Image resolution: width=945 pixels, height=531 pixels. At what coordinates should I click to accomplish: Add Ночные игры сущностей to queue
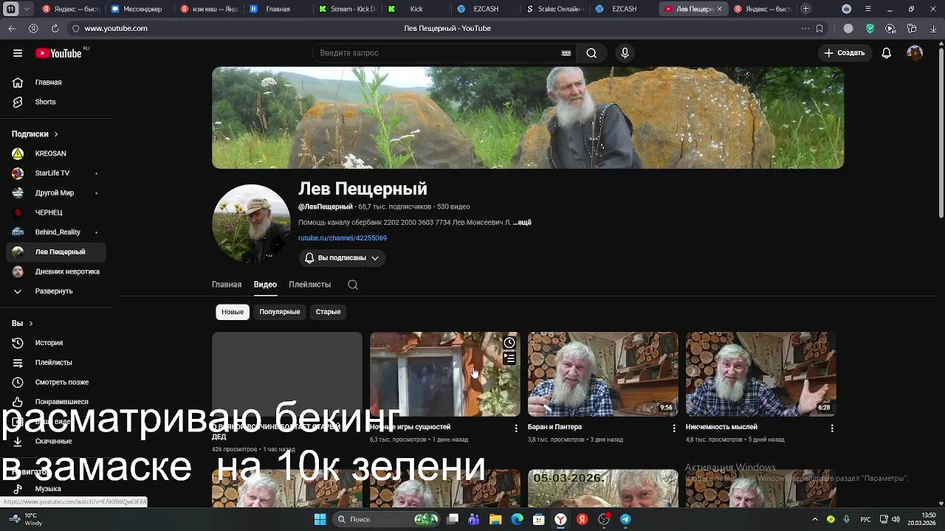point(509,358)
